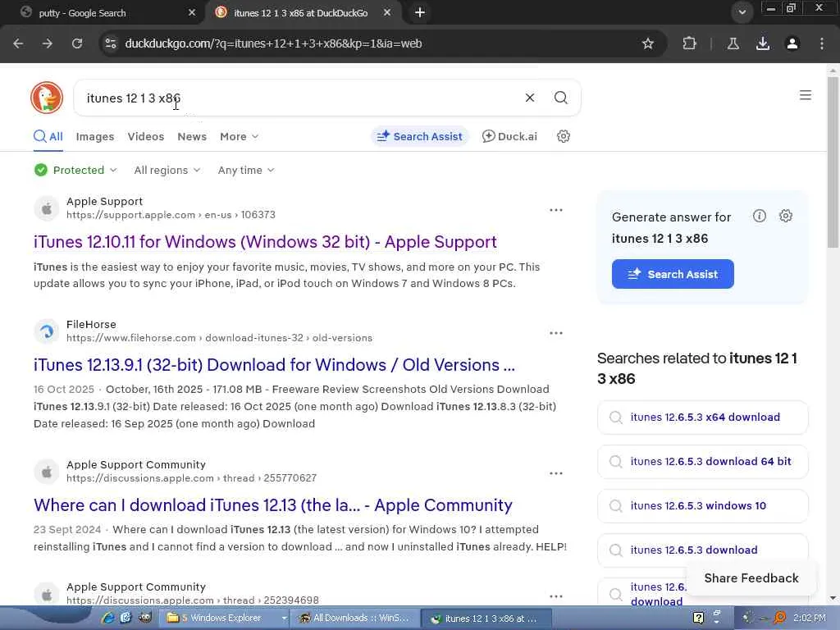Open the Protected safe search dropdown
The height and width of the screenshot is (630, 840).
(75, 171)
